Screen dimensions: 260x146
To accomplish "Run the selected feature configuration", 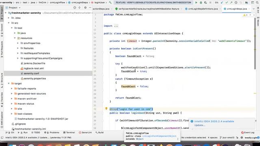I will coord(196,3).
